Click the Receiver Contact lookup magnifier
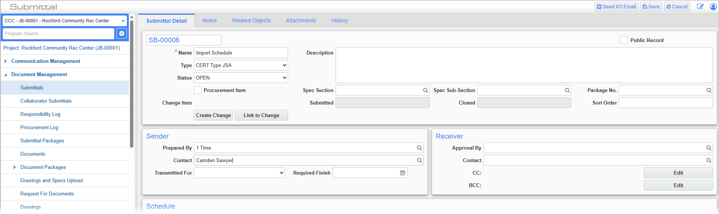Viewport: 719px width, 214px height. point(709,160)
